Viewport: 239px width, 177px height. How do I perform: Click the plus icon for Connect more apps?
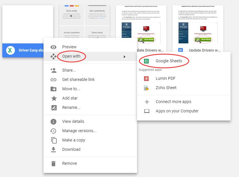[x=147, y=102]
